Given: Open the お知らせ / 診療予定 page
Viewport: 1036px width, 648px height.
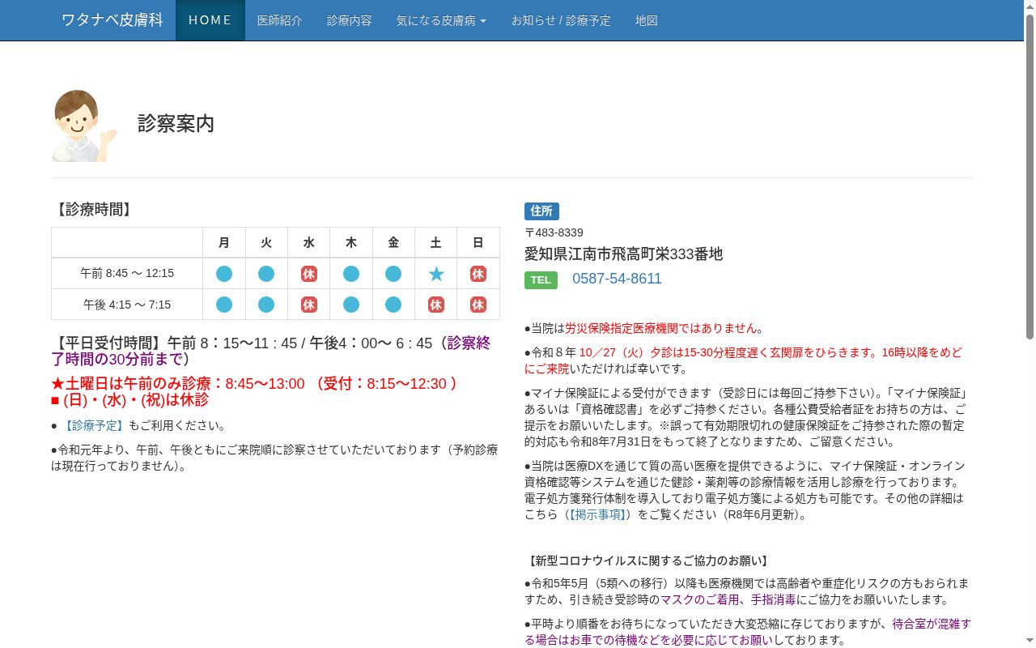Looking at the screenshot, I should point(561,20).
